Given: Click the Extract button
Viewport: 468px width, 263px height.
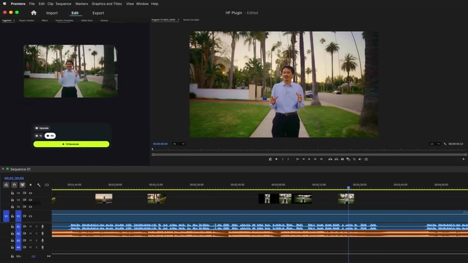Looking at the screenshot, I should tap(336, 159).
